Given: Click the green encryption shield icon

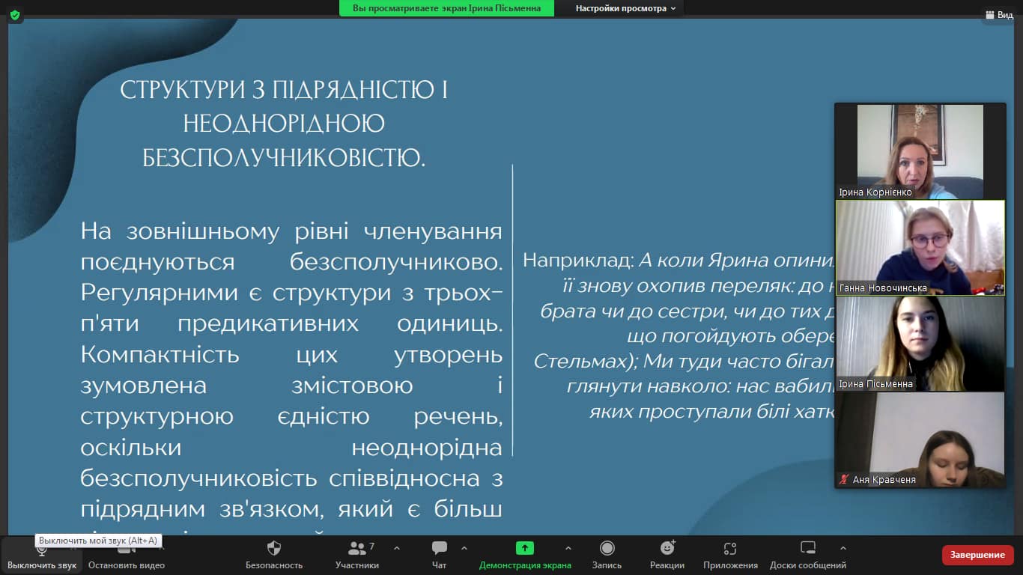Looking at the screenshot, I should (15, 15).
